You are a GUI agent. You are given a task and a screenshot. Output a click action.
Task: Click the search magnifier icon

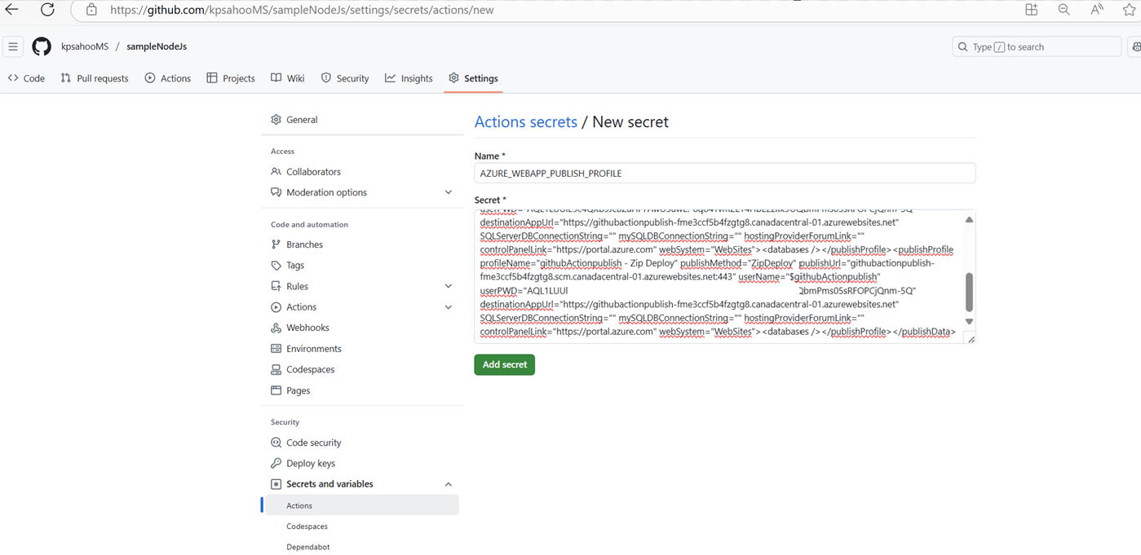coord(963,47)
